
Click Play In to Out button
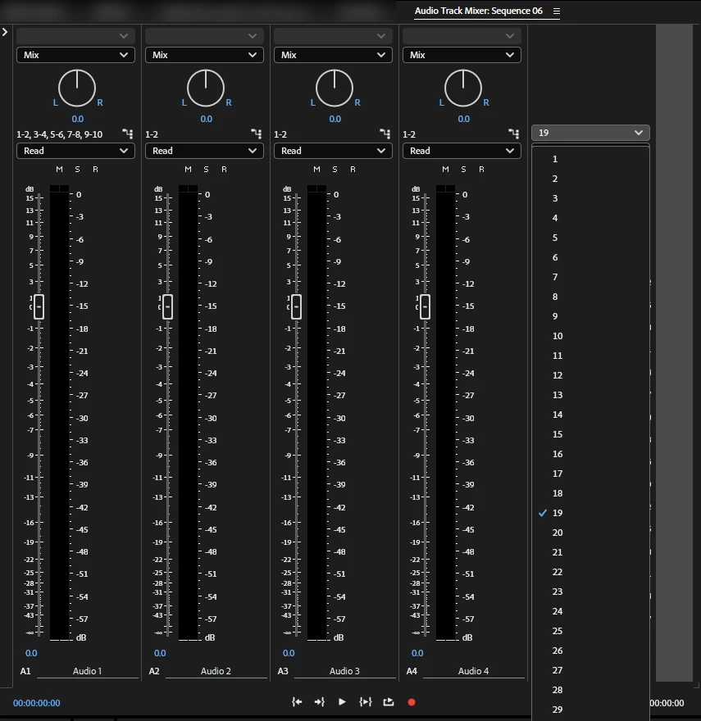[x=366, y=701]
